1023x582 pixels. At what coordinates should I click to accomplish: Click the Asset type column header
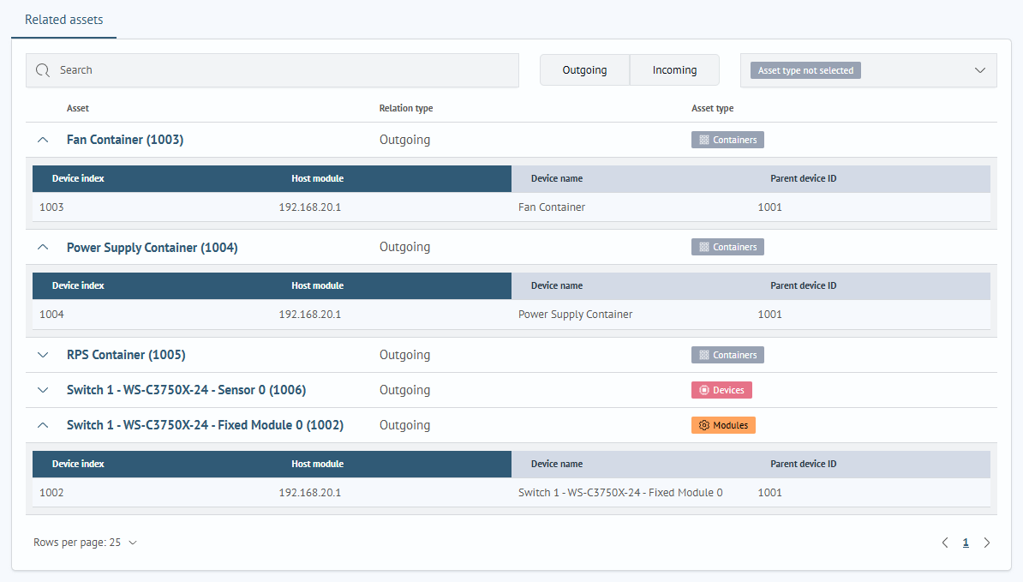coord(713,108)
